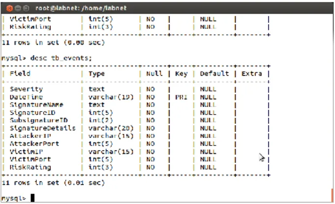The width and height of the screenshot is (335, 204).
Task: Click the varchar(19) type entry
Action: coord(111,97)
